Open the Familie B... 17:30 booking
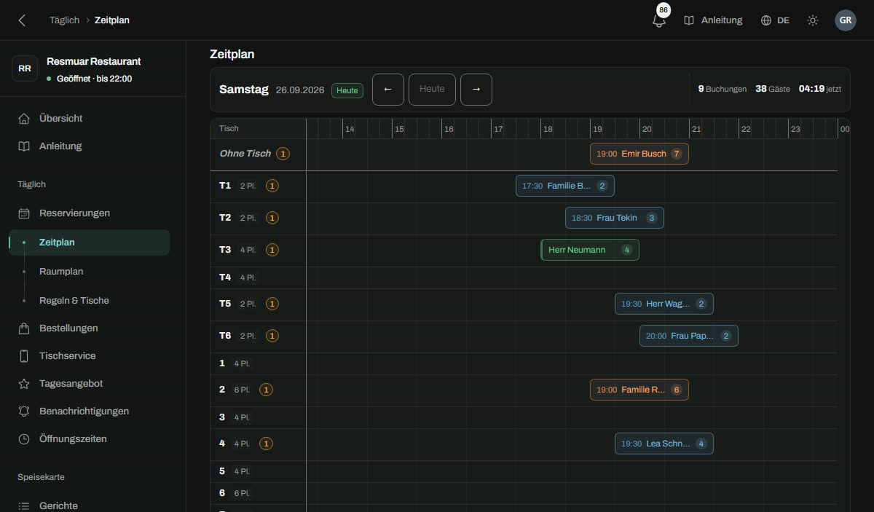Screen dimensions: 874x512 tap(565, 186)
